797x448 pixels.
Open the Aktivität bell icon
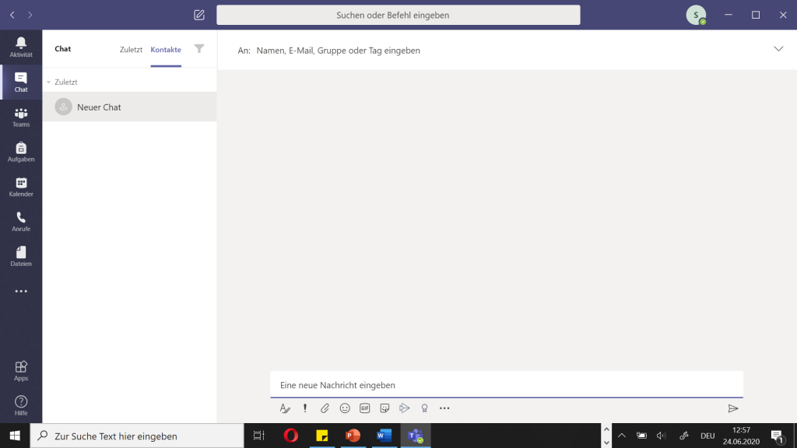click(x=21, y=47)
